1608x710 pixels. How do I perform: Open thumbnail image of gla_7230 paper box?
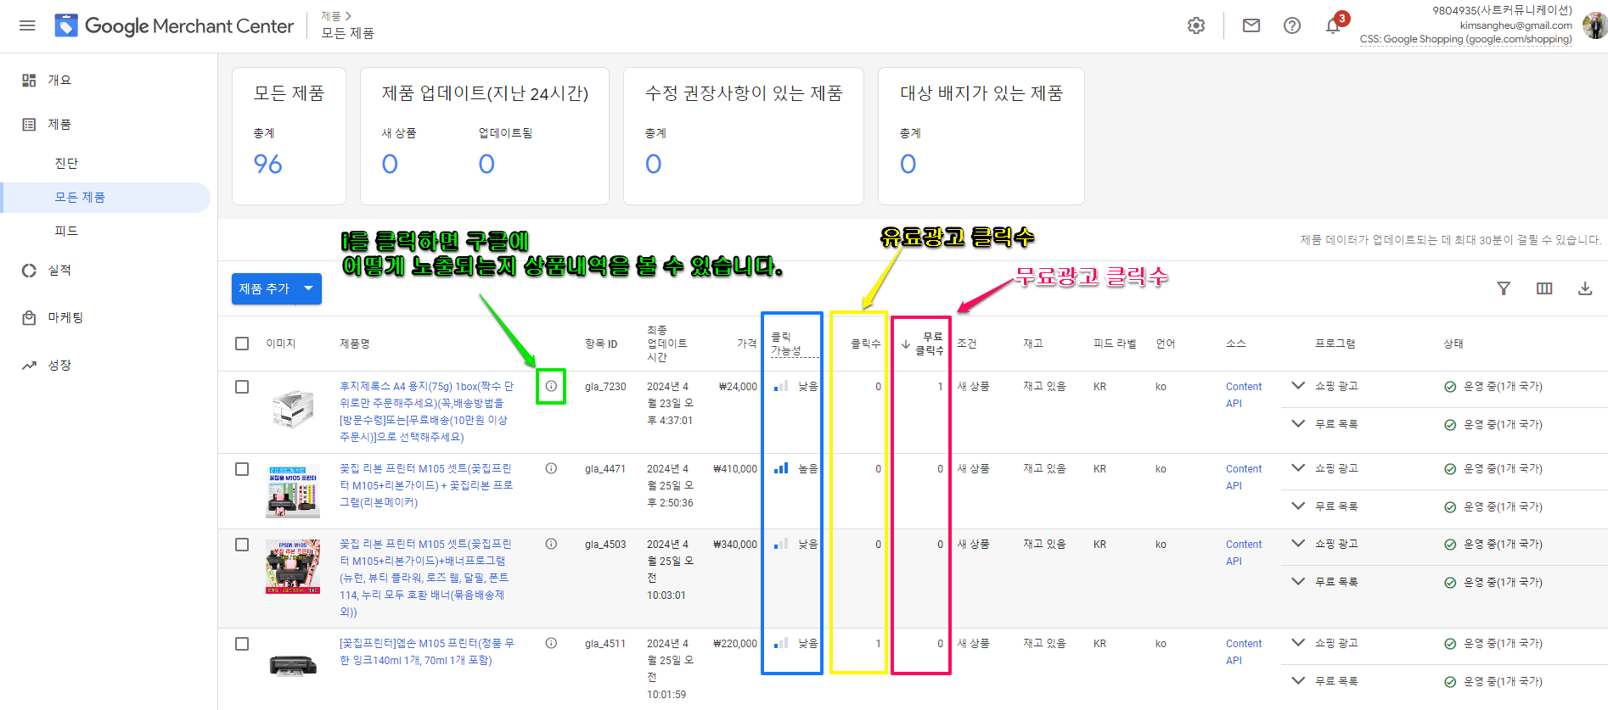click(293, 409)
